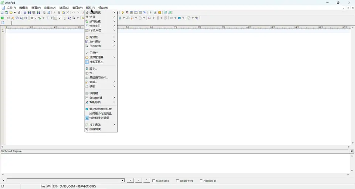This screenshot has height=189, width=355.
Task: Check the Highlight all option
Action: point(201,181)
